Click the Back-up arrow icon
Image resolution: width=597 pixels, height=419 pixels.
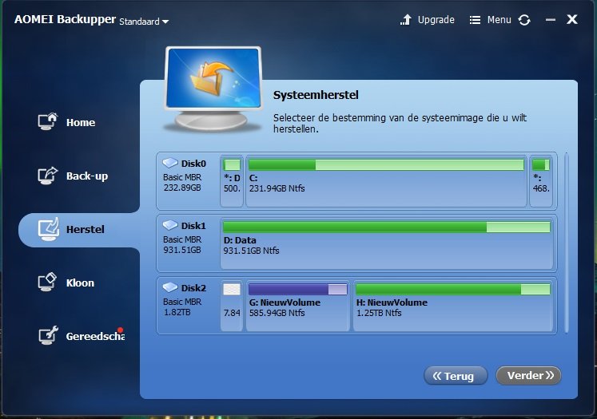coord(48,176)
